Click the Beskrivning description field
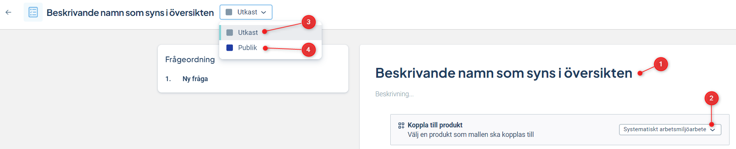736x149 pixels. point(394,94)
